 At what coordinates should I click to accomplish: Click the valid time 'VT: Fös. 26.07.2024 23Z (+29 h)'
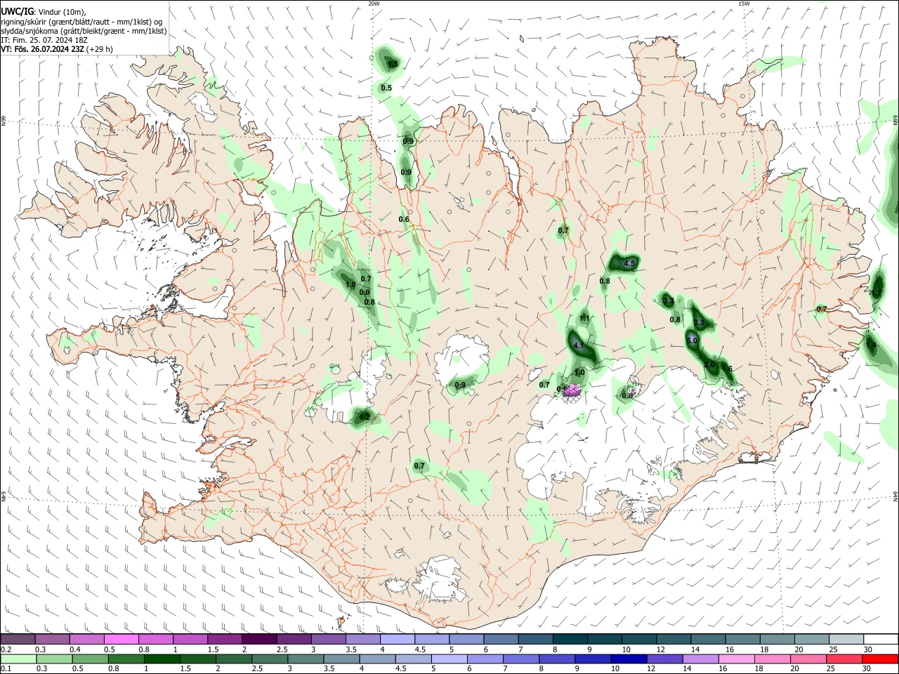pos(56,49)
